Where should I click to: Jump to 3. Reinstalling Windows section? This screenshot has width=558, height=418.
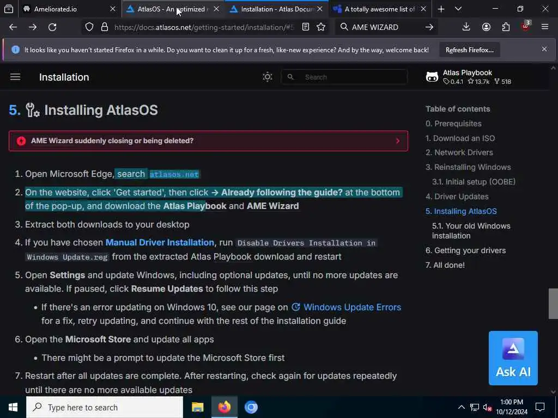[x=468, y=167]
